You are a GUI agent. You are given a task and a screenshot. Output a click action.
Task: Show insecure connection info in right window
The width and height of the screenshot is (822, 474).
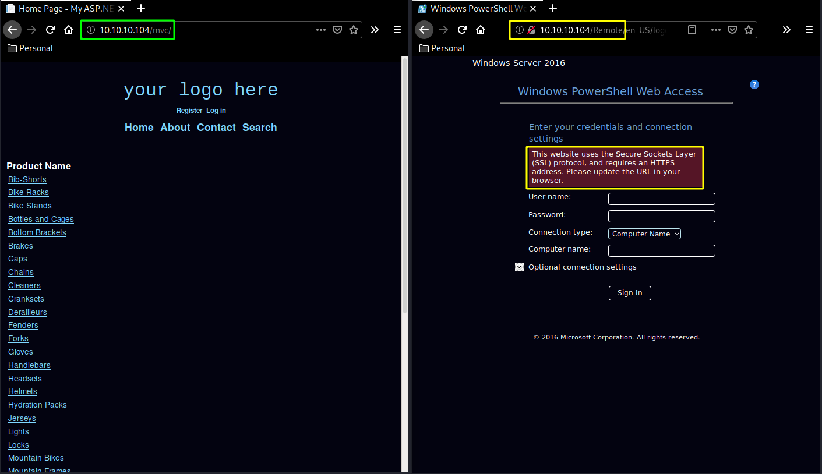click(x=531, y=30)
